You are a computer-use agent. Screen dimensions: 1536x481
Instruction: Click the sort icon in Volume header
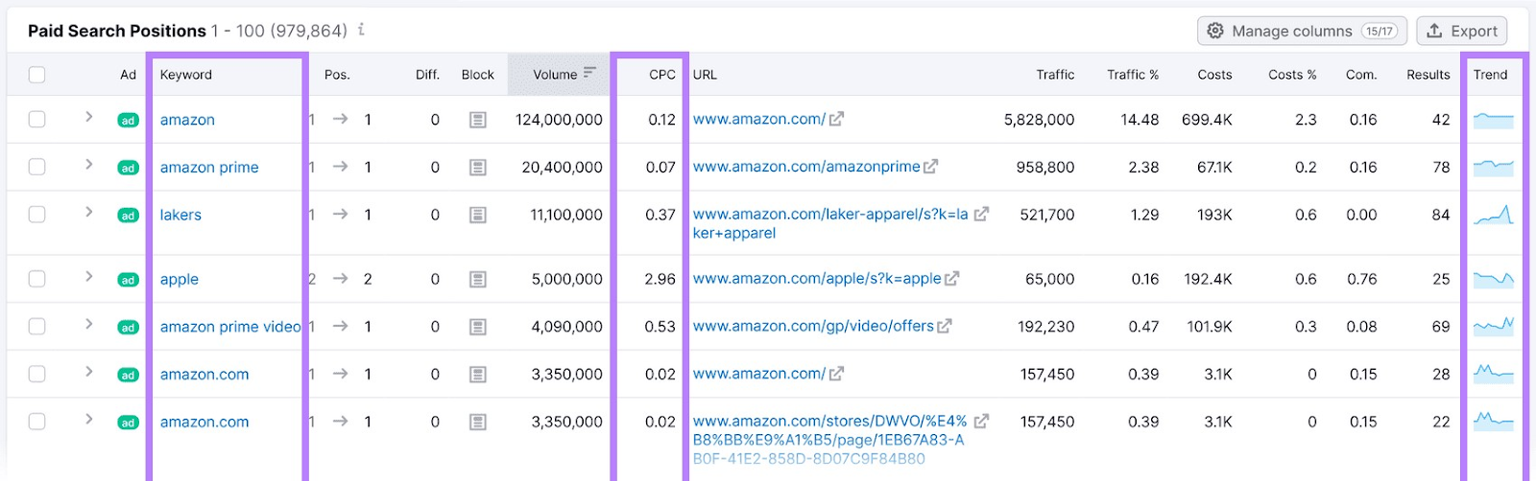coord(589,73)
